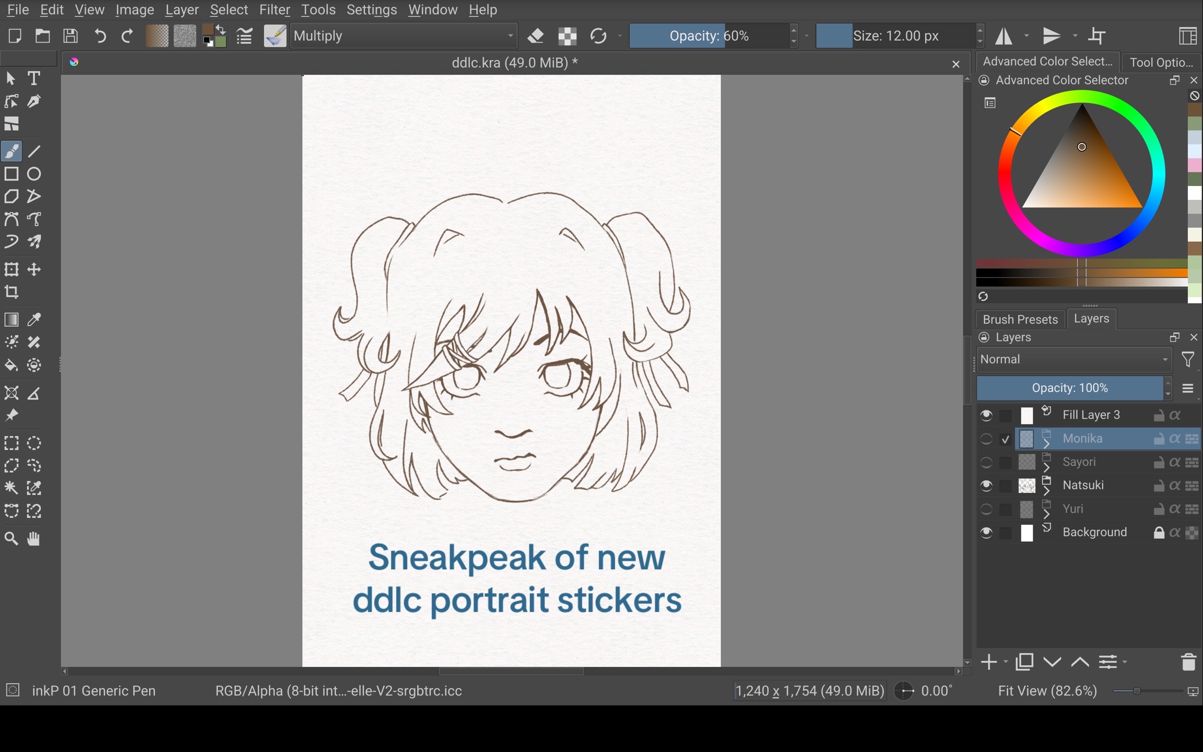Open the Choose workspace dropdown

(1187, 36)
